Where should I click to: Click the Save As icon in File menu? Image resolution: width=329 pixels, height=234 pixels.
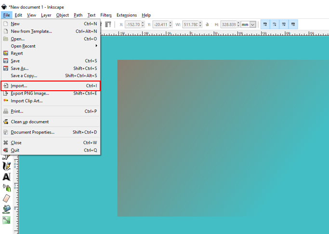coord(6,69)
